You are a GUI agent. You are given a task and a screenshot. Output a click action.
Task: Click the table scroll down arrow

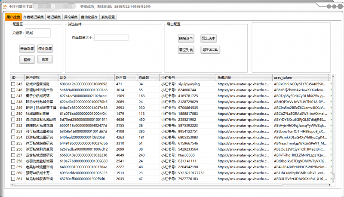point(333,181)
